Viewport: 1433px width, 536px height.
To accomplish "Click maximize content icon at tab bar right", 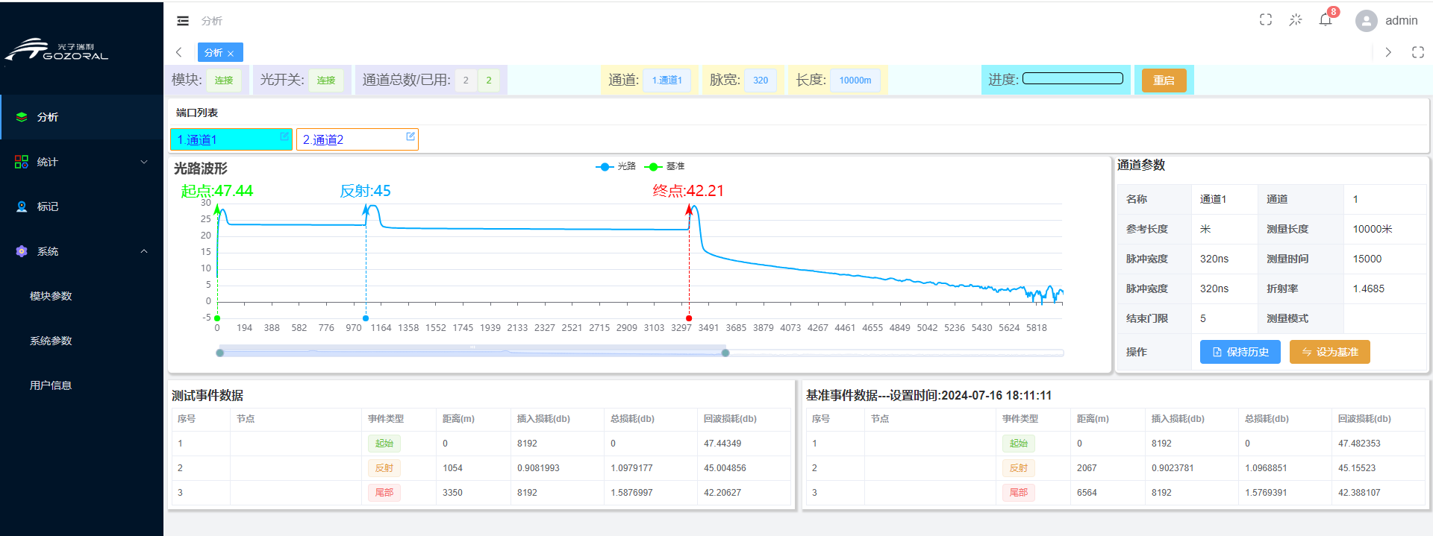I will (x=1418, y=52).
